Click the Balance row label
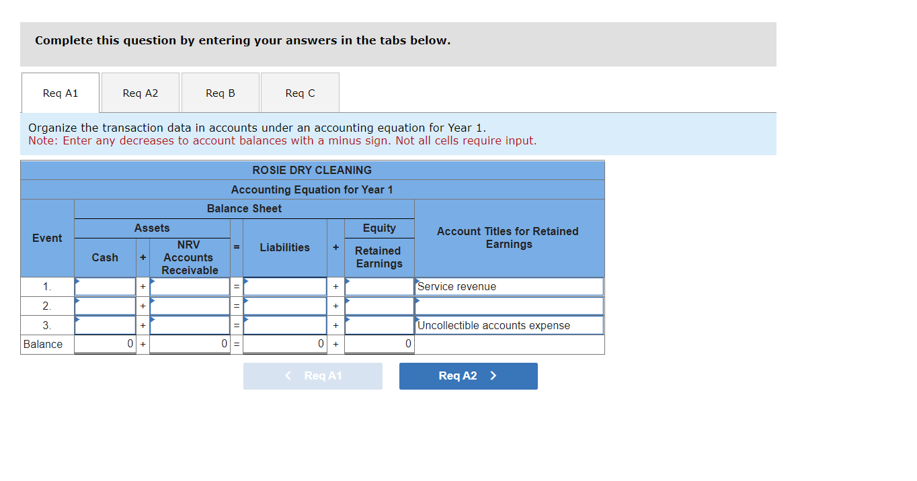917x481 pixels. pyautogui.click(x=43, y=345)
